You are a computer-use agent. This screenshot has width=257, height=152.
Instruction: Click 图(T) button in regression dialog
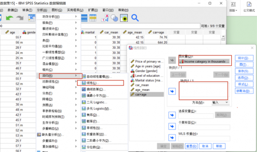click(x=244, y=64)
